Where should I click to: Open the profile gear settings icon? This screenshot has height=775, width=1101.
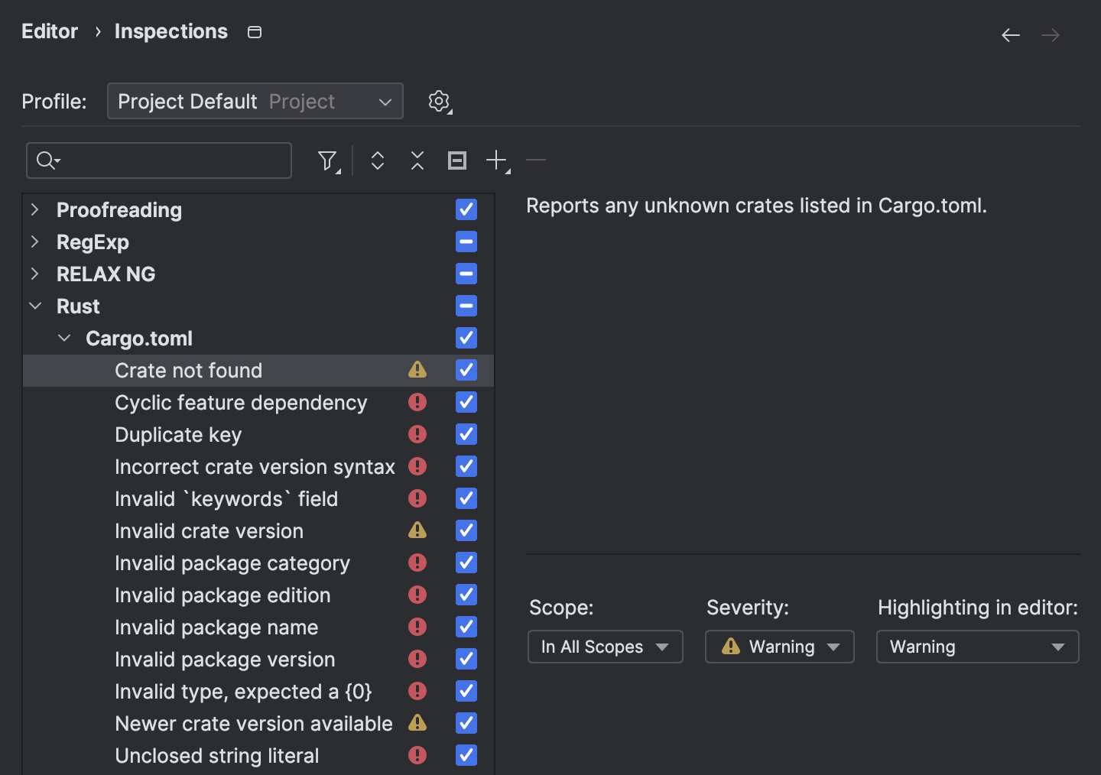coord(439,101)
